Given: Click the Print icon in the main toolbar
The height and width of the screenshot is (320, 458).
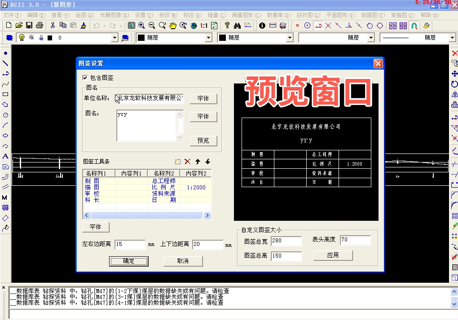Looking at the screenshot, I should pyautogui.click(x=40, y=26).
